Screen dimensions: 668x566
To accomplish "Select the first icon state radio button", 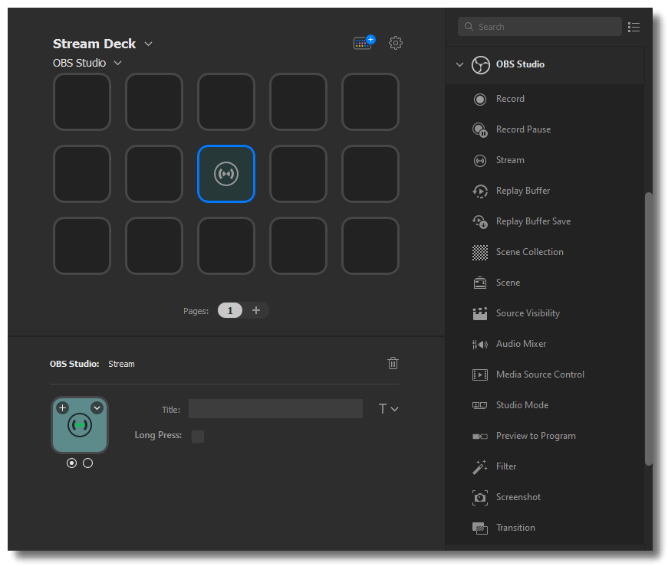I will click(x=71, y=463).
